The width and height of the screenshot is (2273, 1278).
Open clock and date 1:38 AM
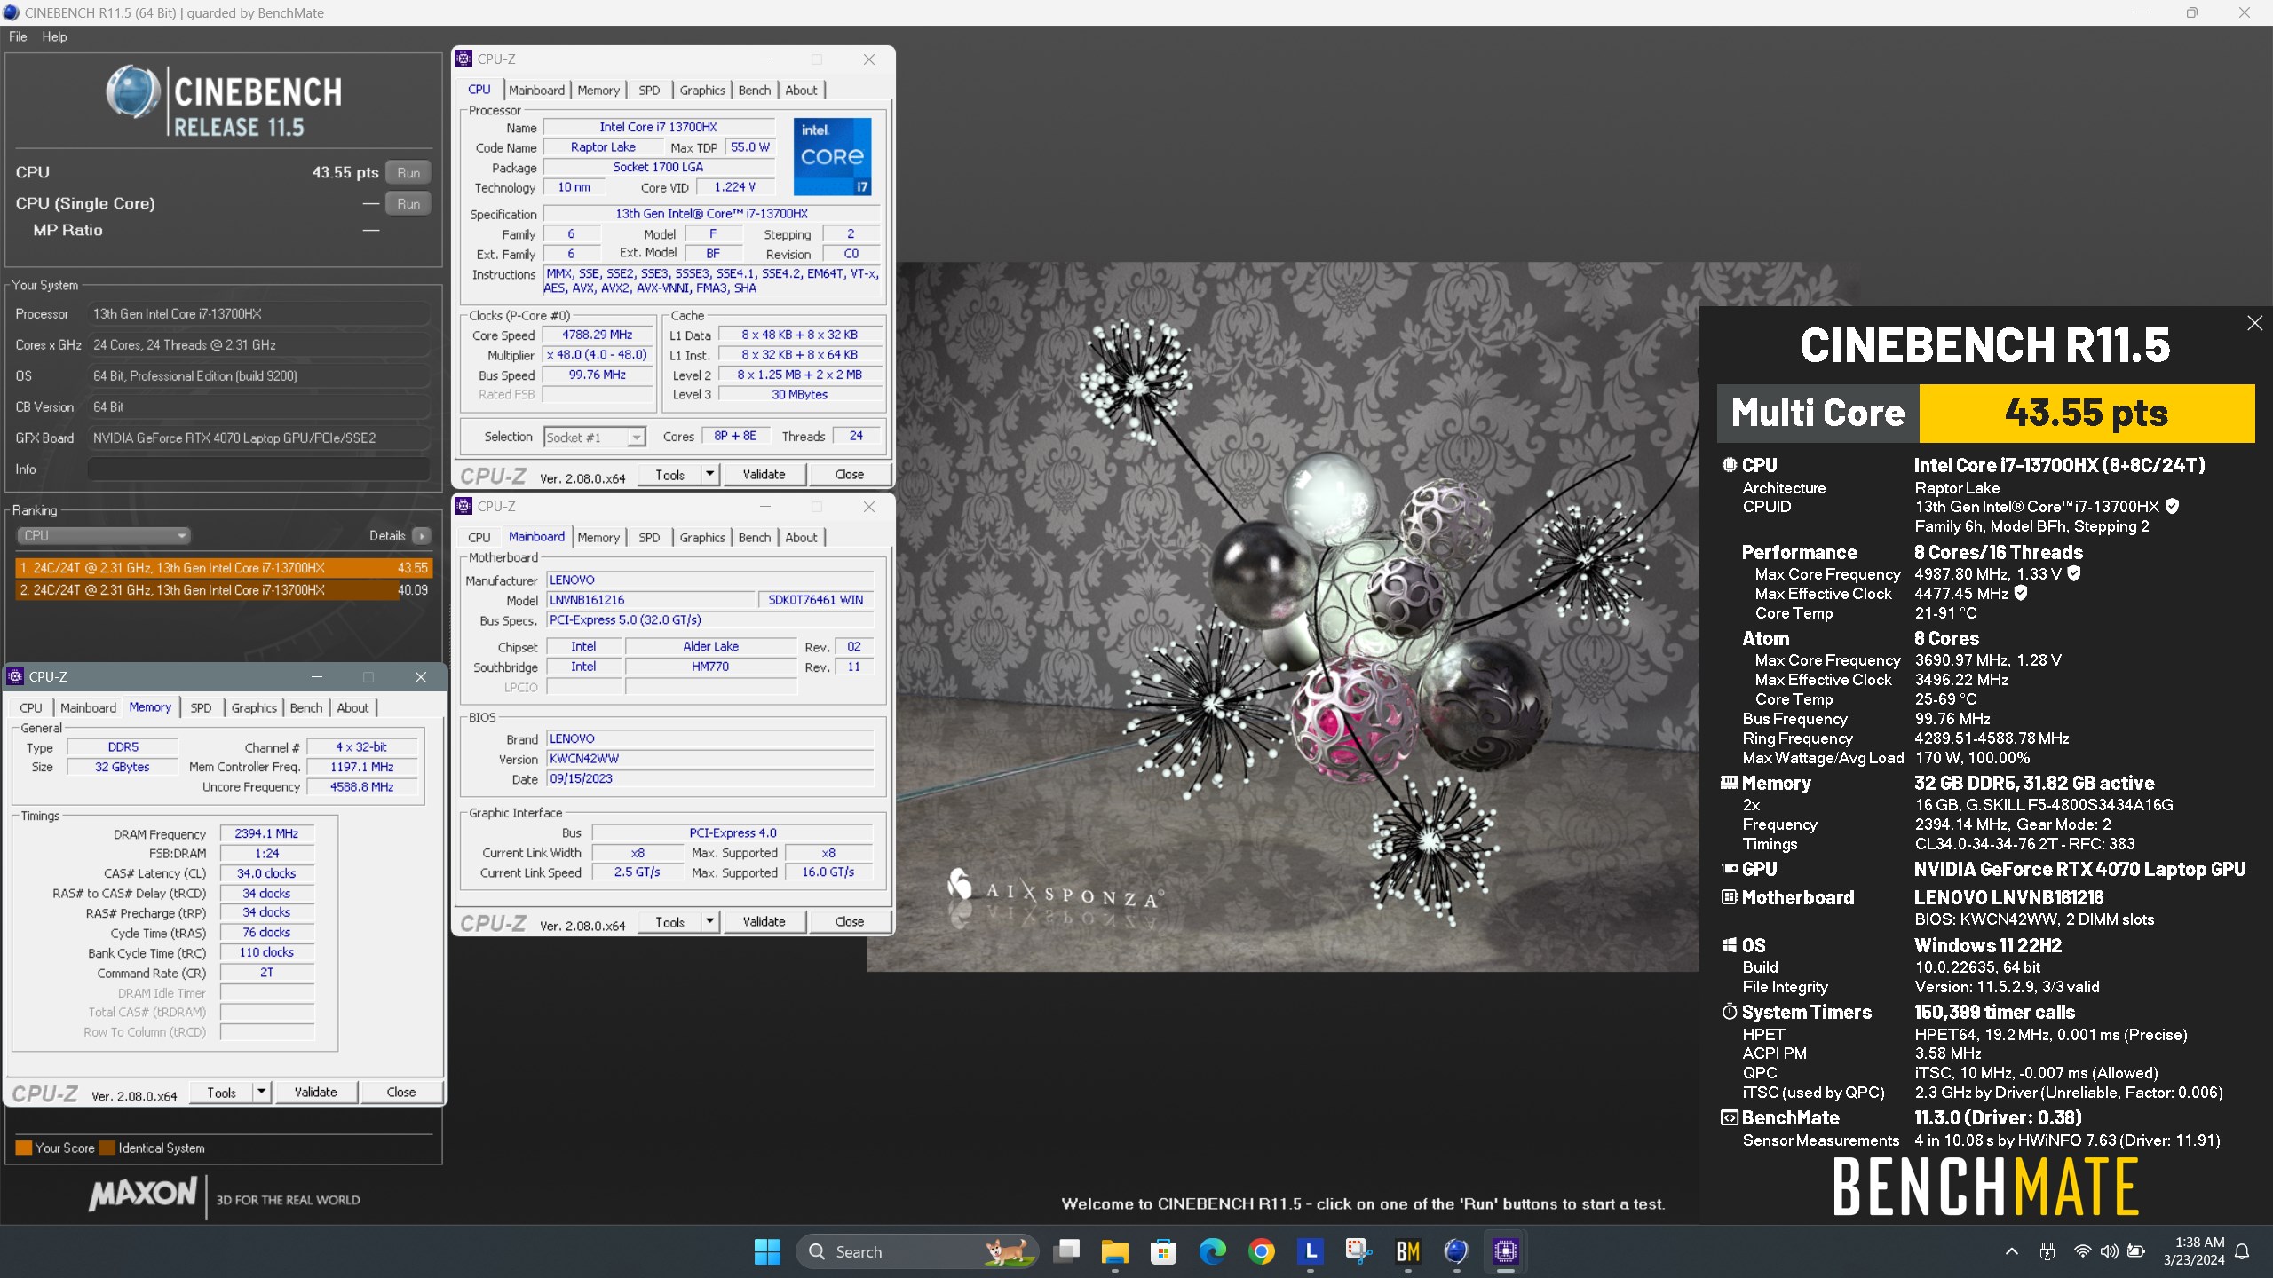[x=2193, y=1251]
